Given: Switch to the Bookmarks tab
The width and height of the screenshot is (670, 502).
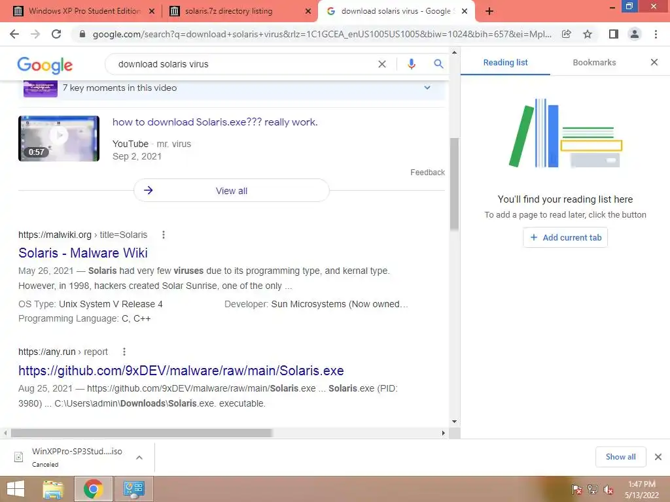Looking at the screenshot, I should (594, 62).
